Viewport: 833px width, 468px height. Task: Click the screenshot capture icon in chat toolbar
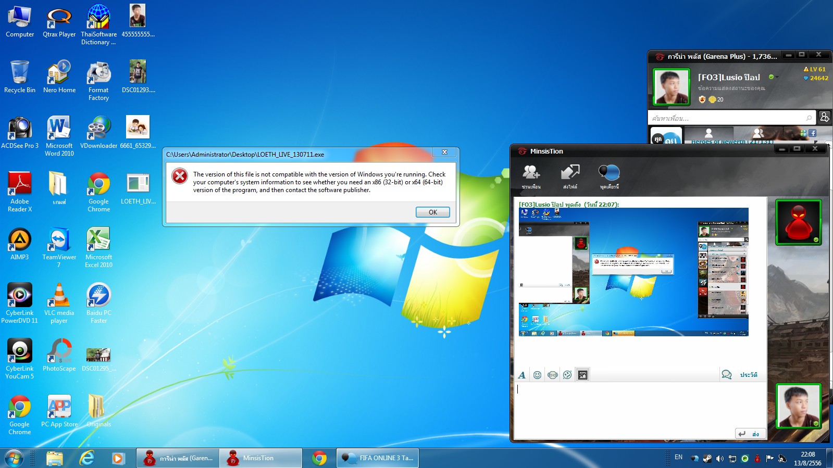click(x=583, y=375)
